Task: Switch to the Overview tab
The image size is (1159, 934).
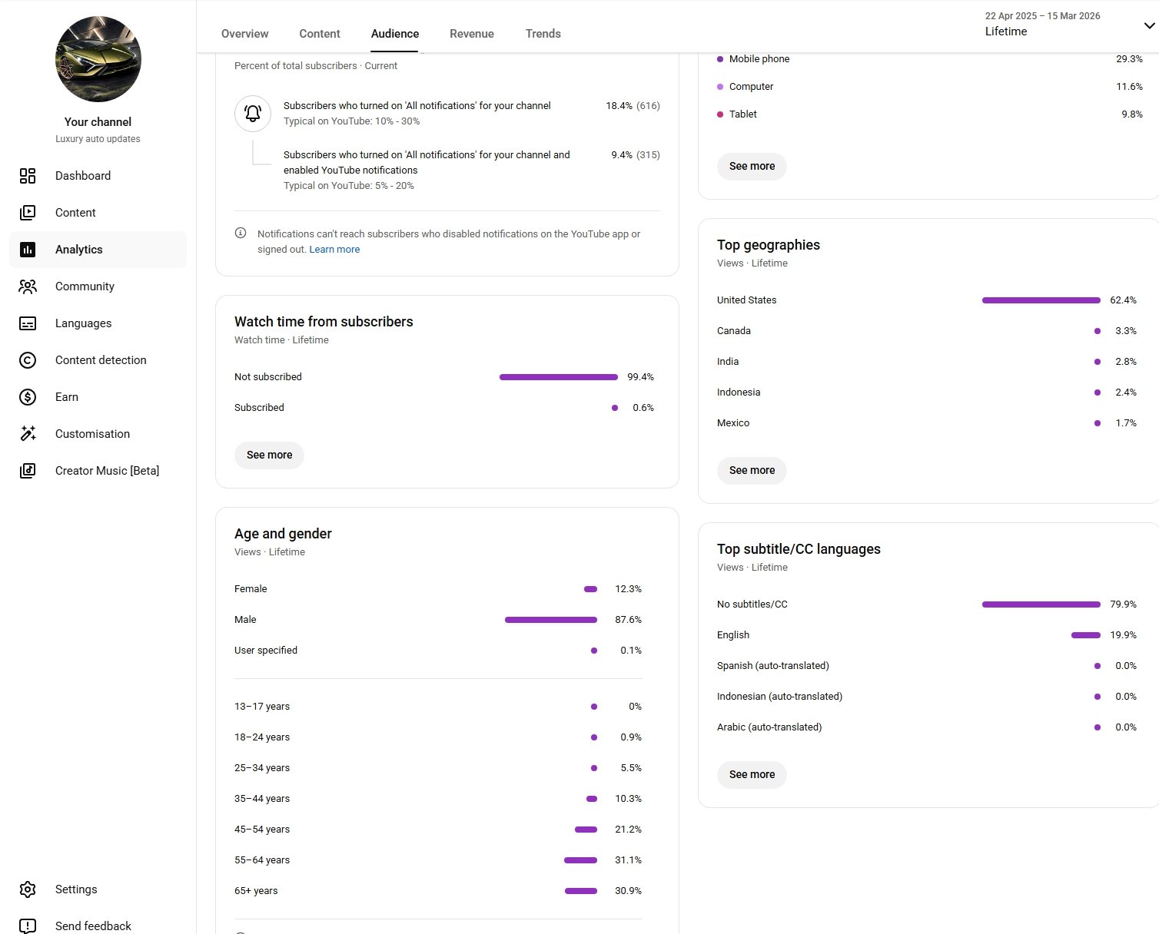Action: (x=244, y=34)
